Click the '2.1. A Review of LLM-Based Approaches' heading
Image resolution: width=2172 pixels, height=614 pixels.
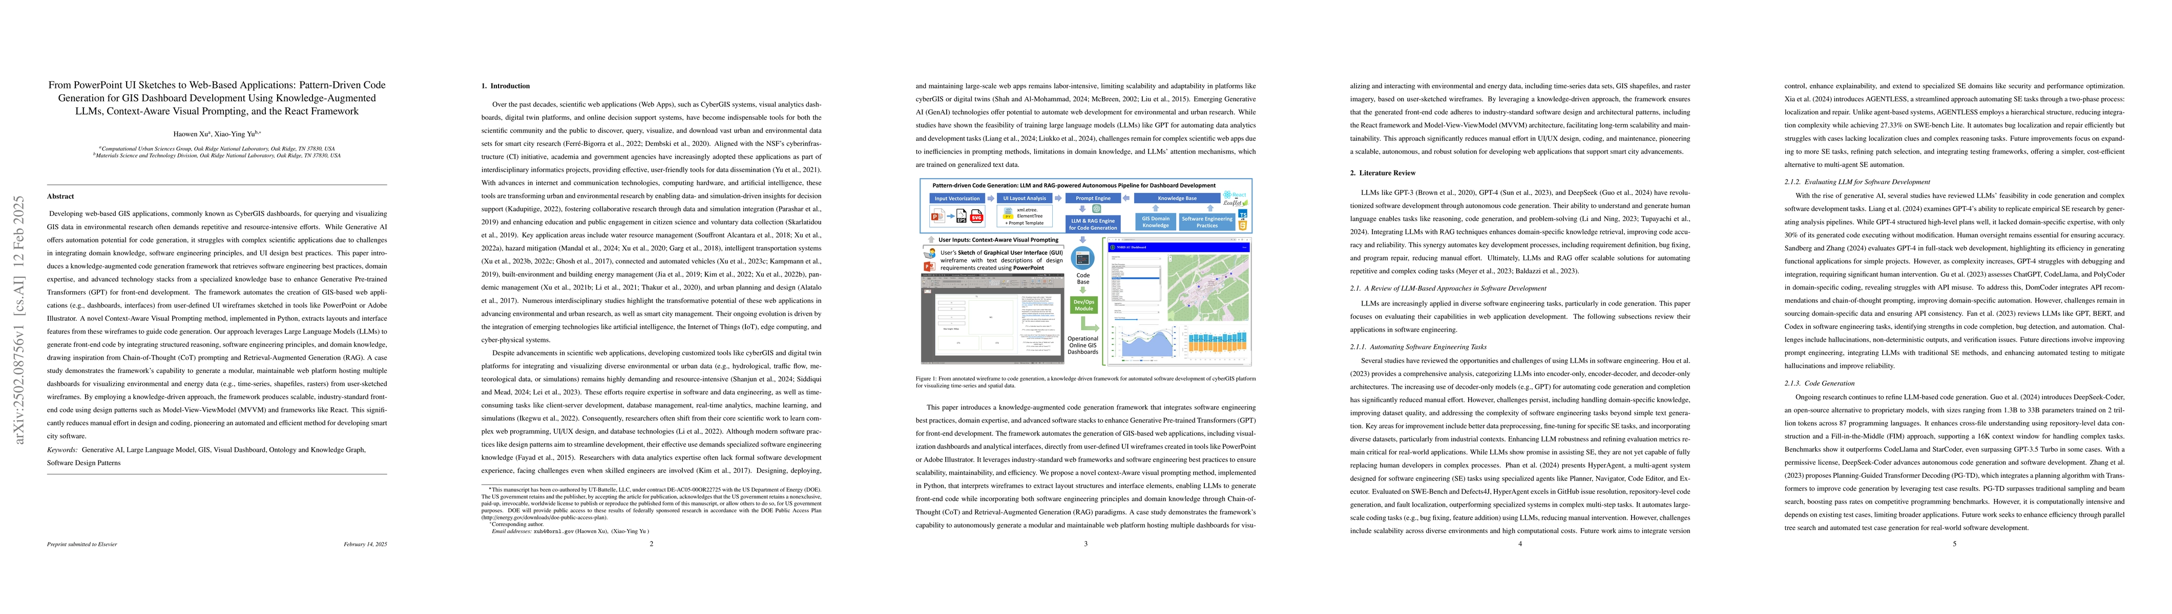1449,288
